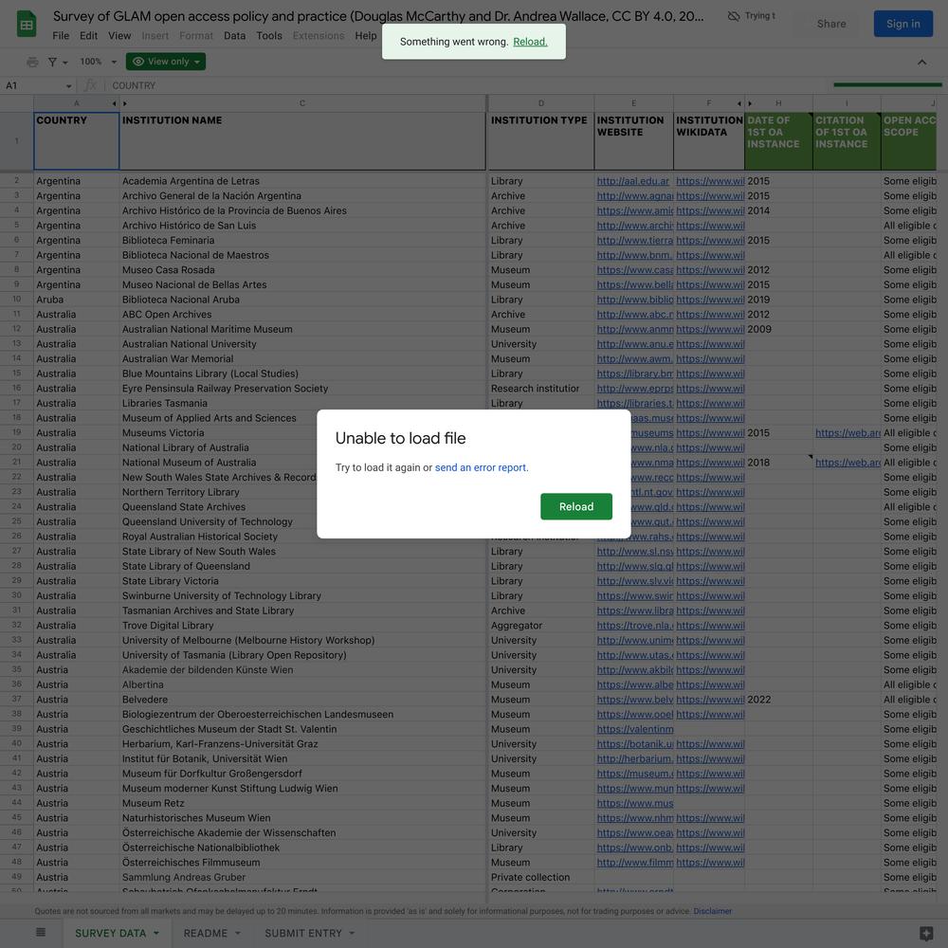Expand hidden column after column A
Viewport: 948px width, 948px height.
pos(115,103)
